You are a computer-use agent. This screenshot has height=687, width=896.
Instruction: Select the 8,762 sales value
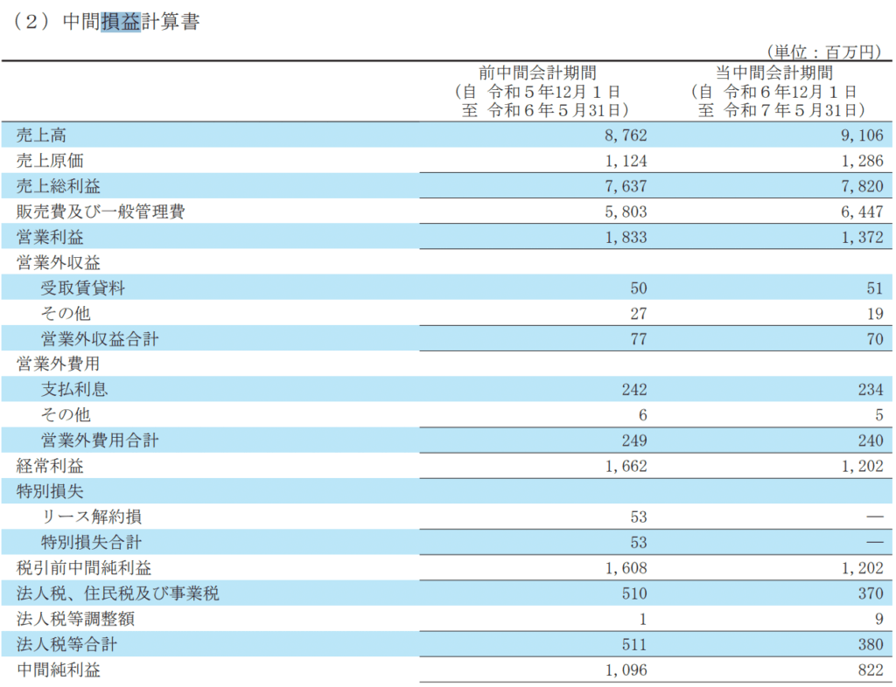point(626,135)
